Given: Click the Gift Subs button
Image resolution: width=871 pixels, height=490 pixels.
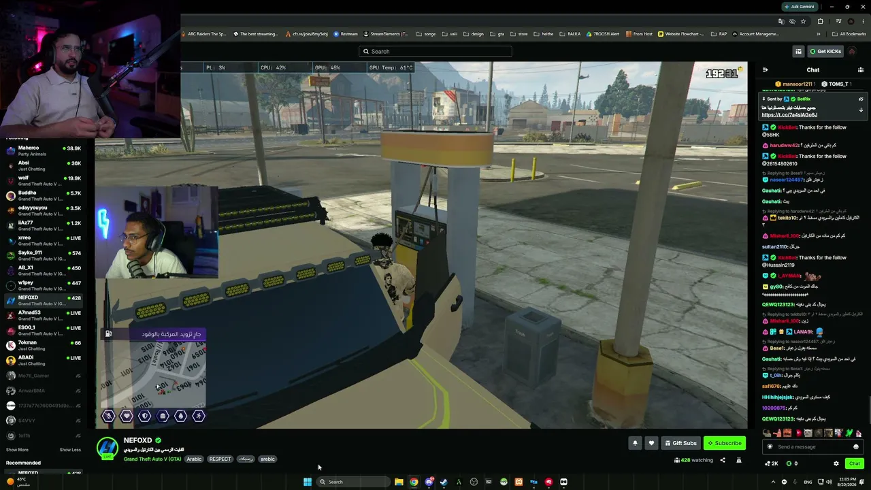Looking at the screenshot, I should [x=680, y=443].
